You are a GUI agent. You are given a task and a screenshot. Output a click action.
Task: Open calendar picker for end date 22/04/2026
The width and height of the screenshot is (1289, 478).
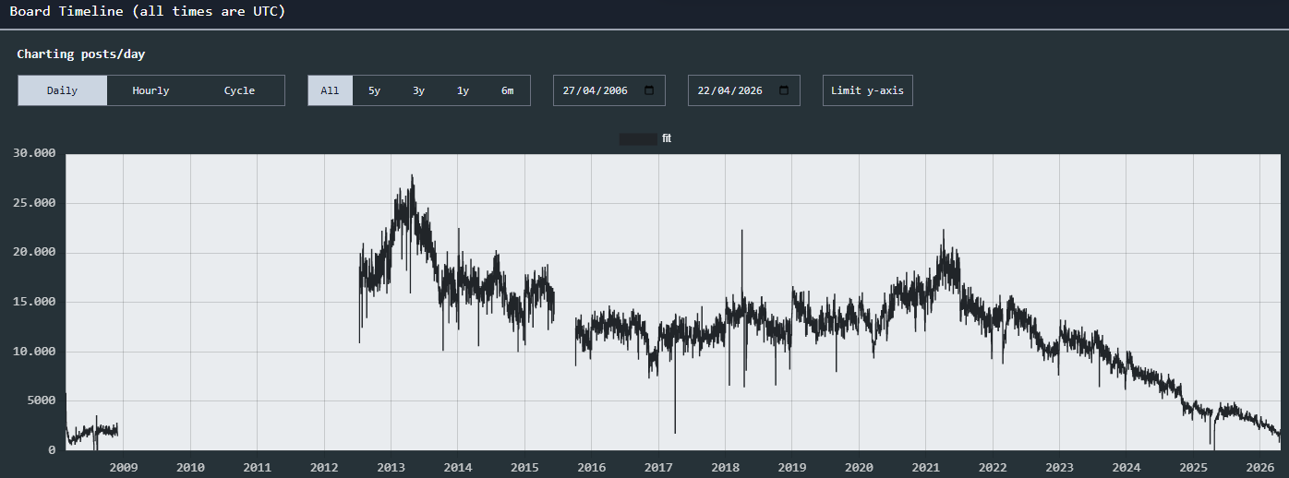(x=784, y=90)
